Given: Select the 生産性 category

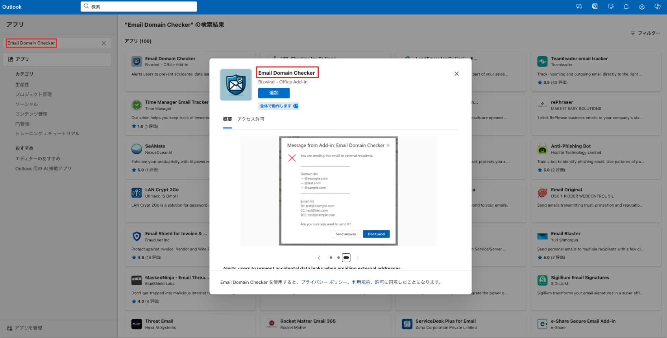Looking at the screenshot, I should coord(22,85).
